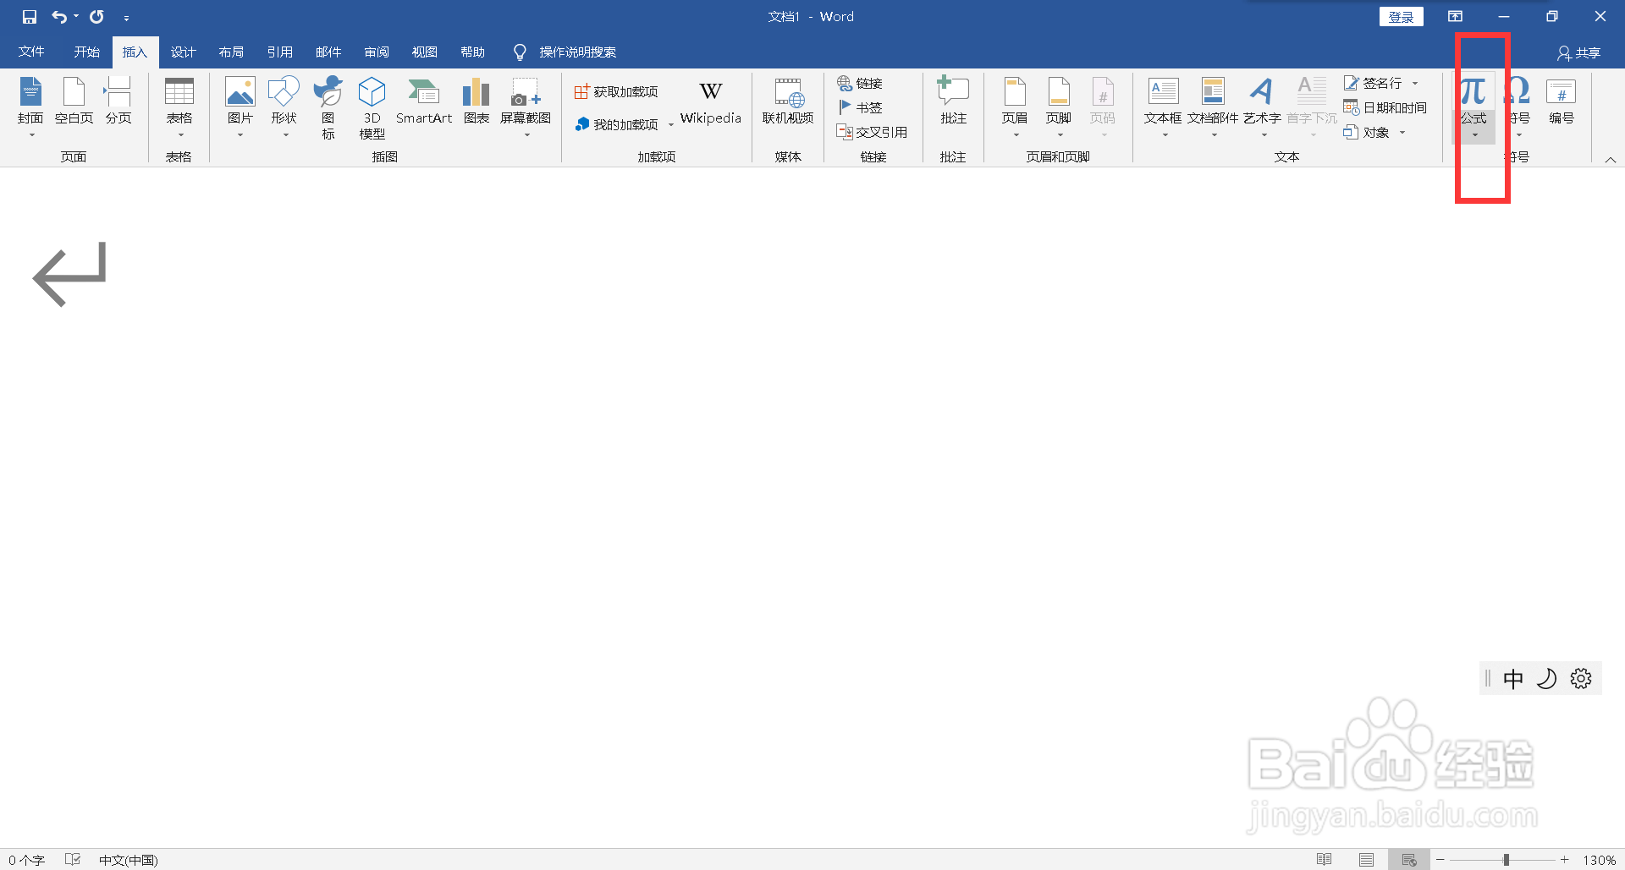
Task: Switch to the References (引用) tab
Action: point(279,52)
